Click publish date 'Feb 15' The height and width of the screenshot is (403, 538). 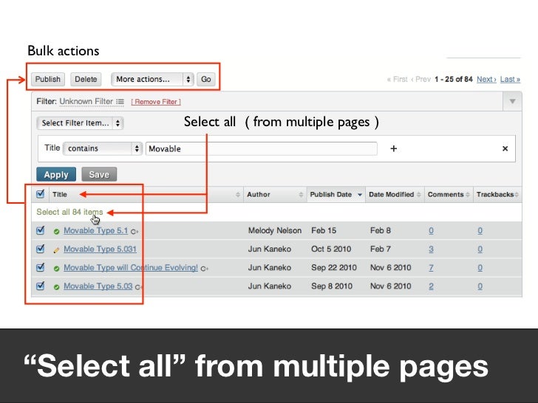pos(324,230)
